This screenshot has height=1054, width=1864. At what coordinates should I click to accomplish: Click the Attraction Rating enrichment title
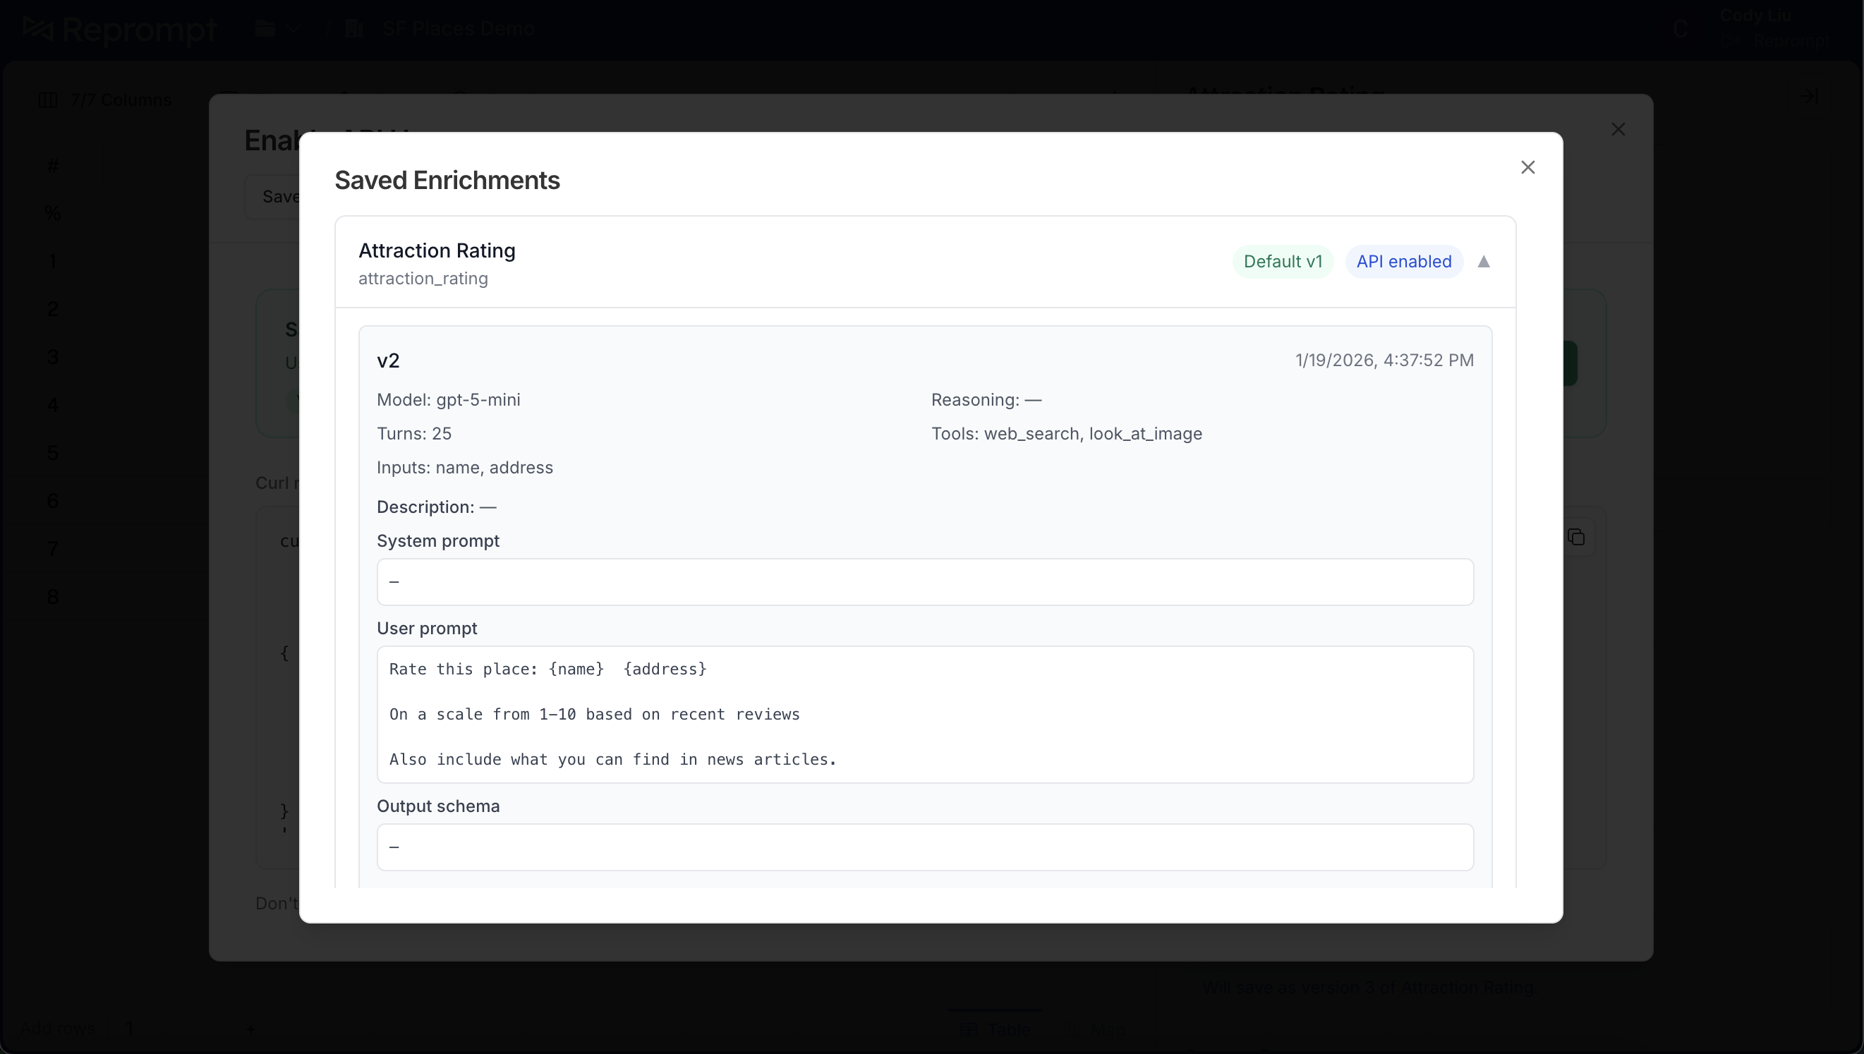[x=437, y=250]
